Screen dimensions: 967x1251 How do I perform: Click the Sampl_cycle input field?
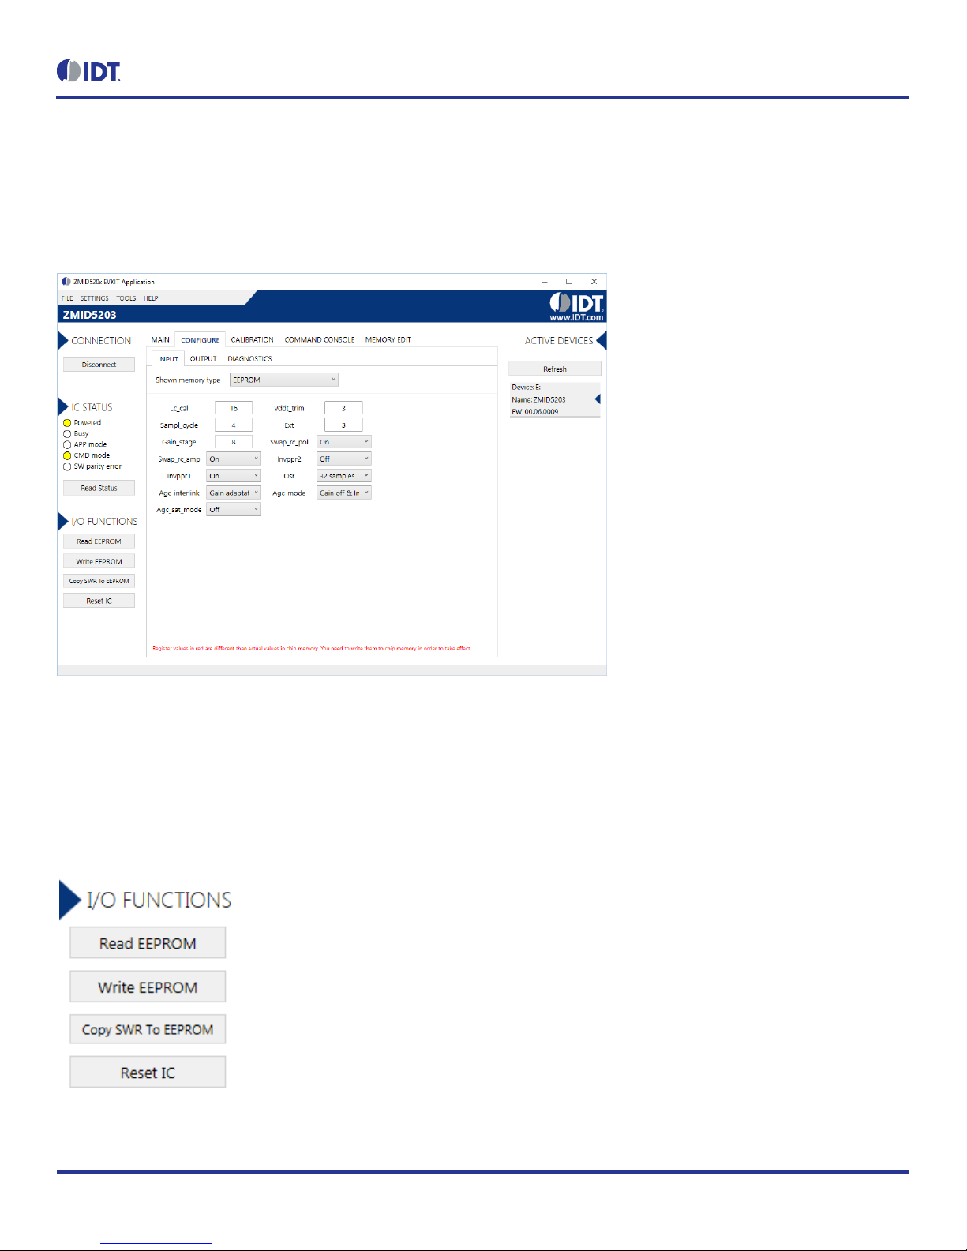click(234, 425)
